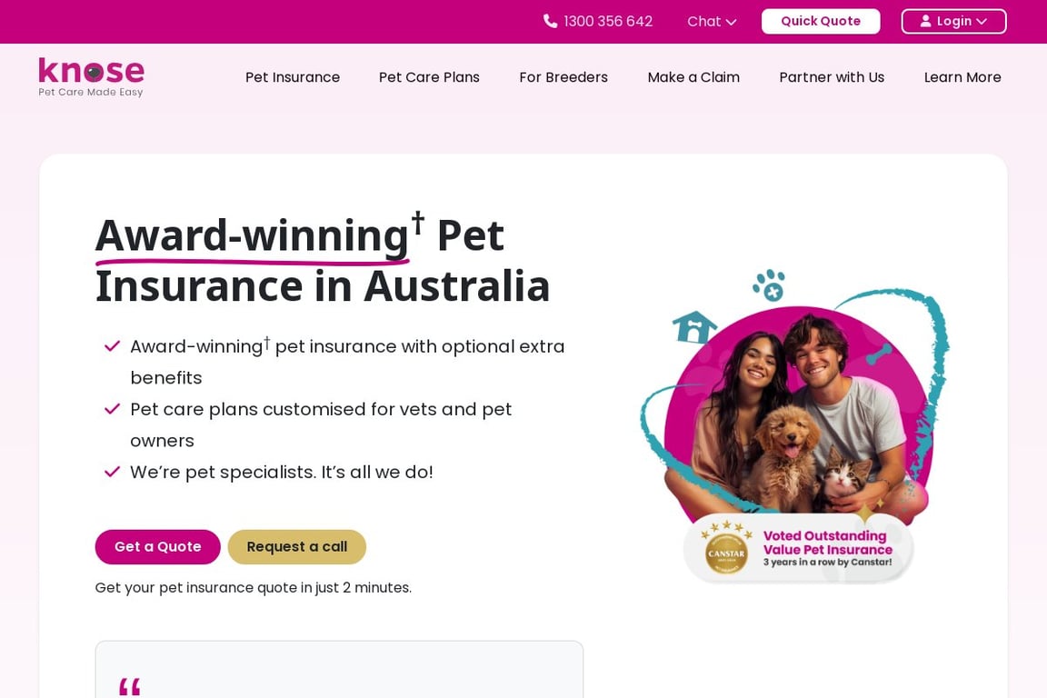Select Pet Insurance in the navigation

pos(293,77)
